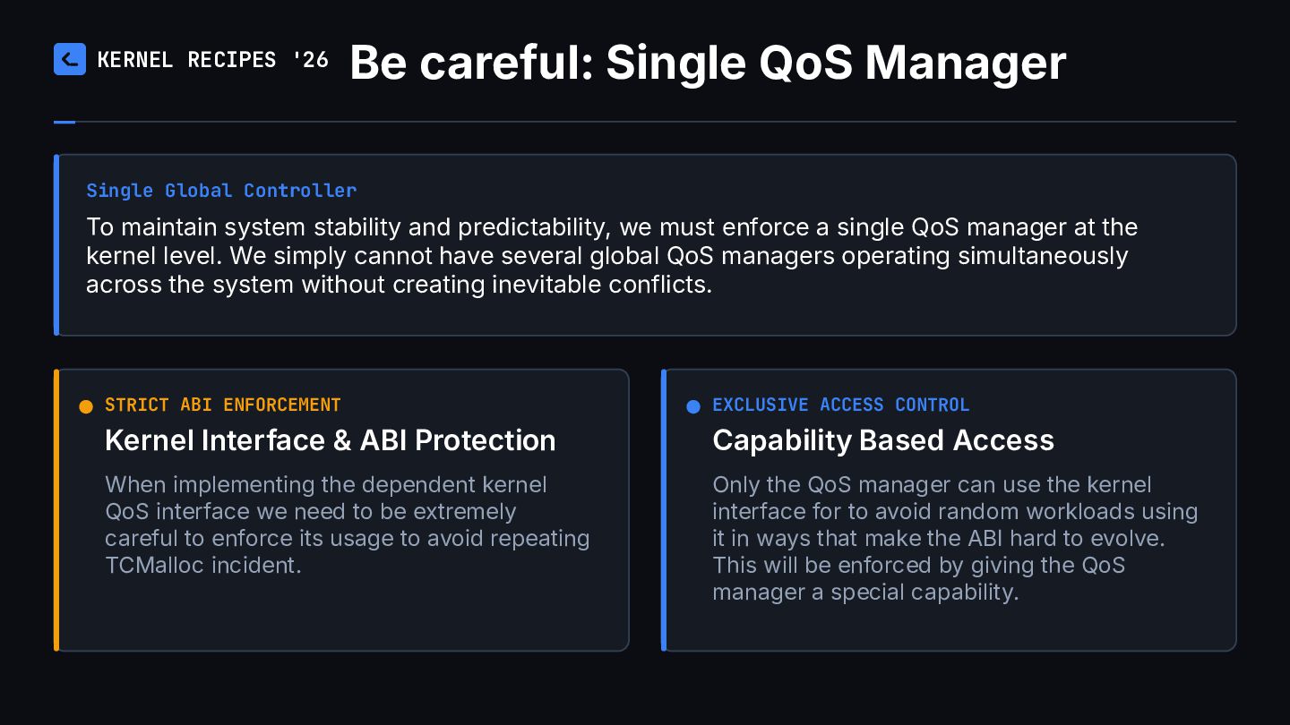Screen dimensions: 1290x725
Task: Click the STRICT ABI ENFORCEMENT tag
Action: click(x=223, y=405)
